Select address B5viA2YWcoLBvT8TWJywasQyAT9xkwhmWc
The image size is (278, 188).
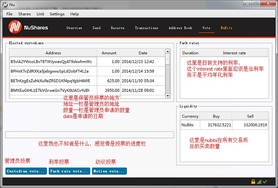pos(53,62)
